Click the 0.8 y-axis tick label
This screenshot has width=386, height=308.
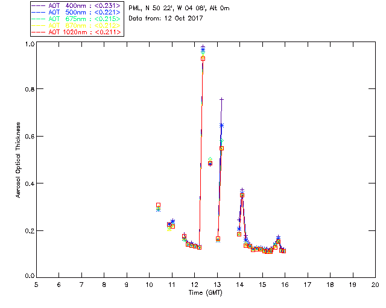click(x=30, y=89)
